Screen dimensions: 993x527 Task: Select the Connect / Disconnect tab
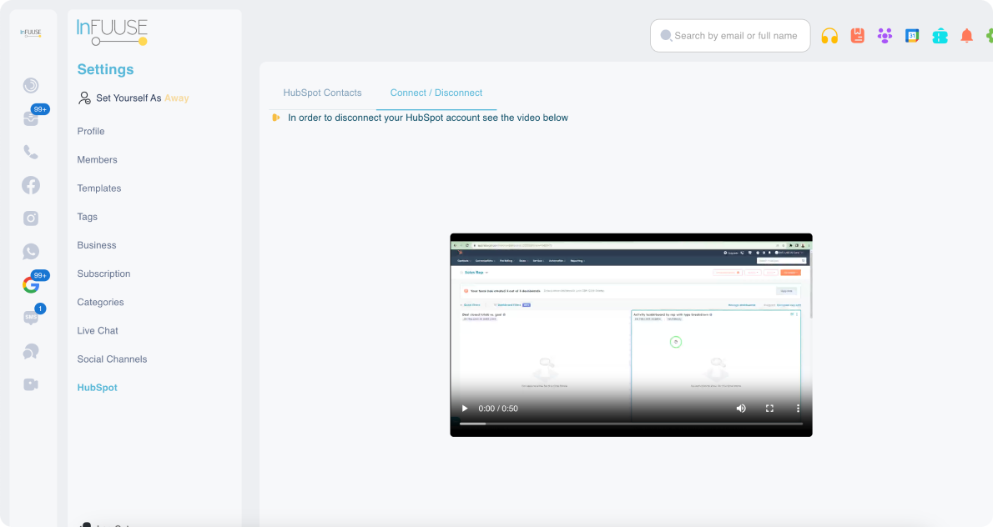click(x=436, y=93)
